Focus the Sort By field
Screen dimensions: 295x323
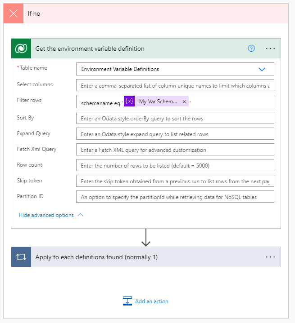pos(175,118)
